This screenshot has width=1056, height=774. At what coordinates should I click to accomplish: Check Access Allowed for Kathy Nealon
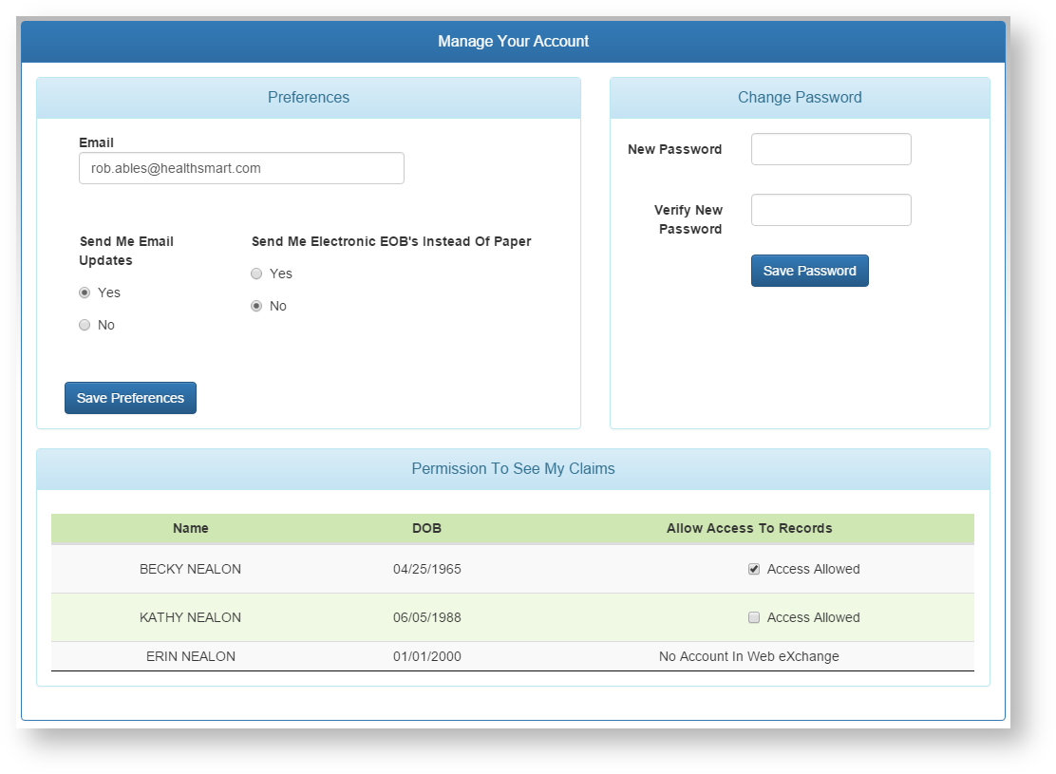[x=754, y=617]
